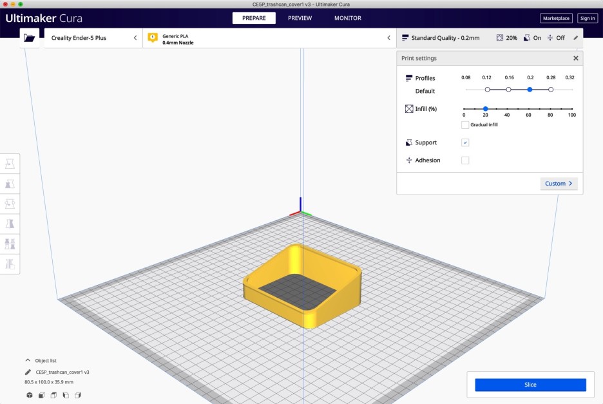Open Per Model Settings tool
Screen dimensions: 603x404
[10, 244]
